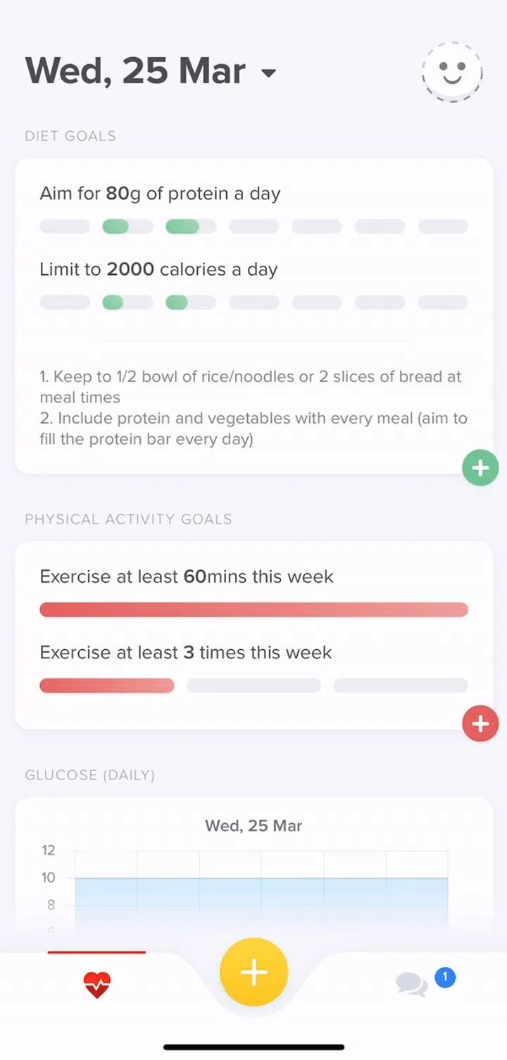Tap the Wed, 25 Mar date header
This screenshot has width=507, height=1060.
(135, 71)
